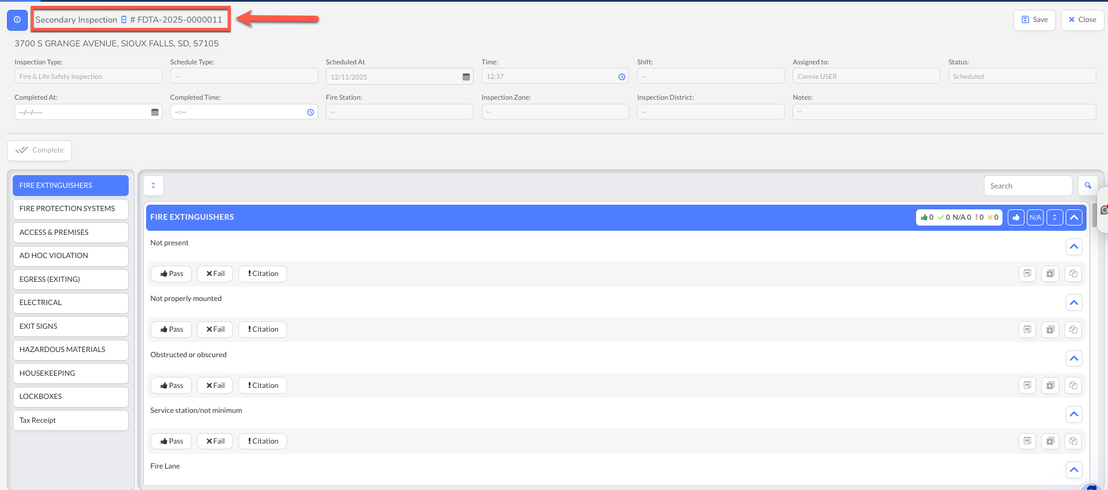This screenshot has height=490, width=1108.
Task: Pass all Fire Extinguishers with thumbs-up icon
Action: pos(1015,217)
